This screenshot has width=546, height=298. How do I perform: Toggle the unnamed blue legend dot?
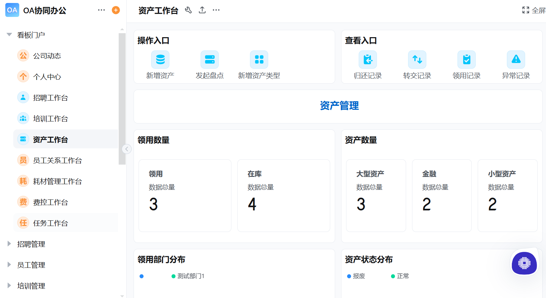pos(142,276)
